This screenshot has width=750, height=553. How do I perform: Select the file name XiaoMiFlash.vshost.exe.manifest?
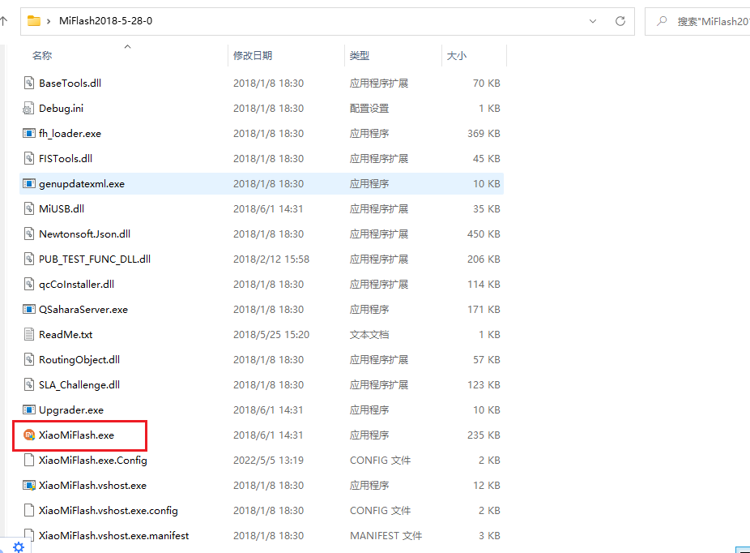coord(114,536)
